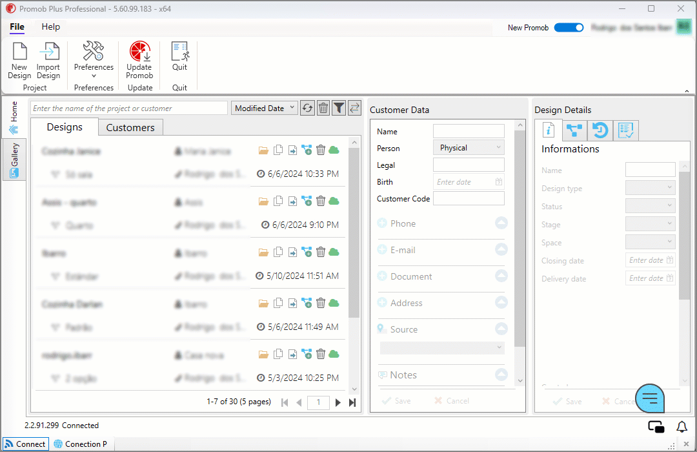Collapse the Document section arrow
697x452 pixels.
[x=501, y=276]
